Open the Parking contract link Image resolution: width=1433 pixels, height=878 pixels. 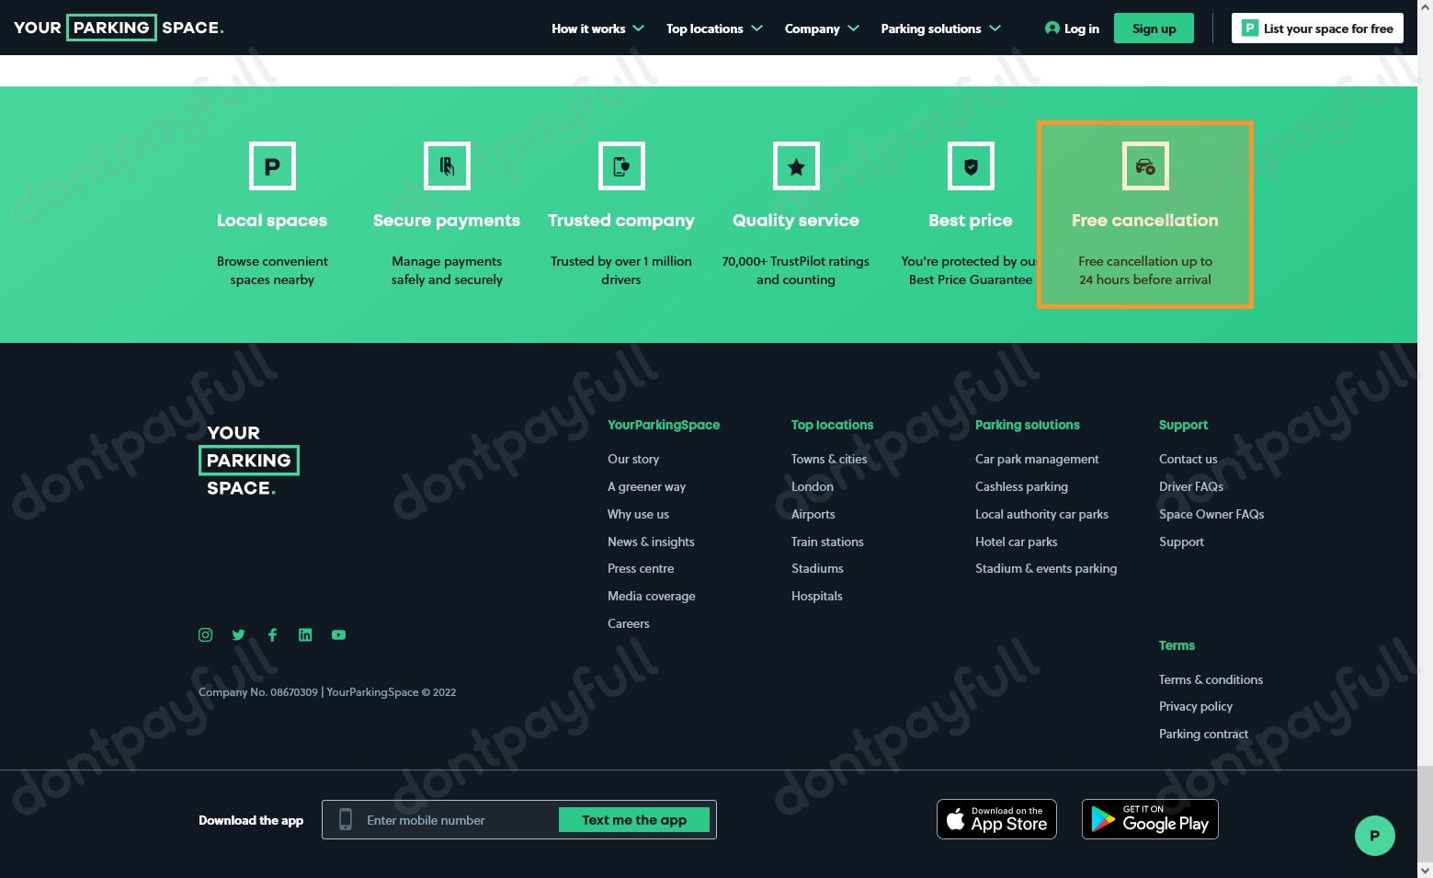tap(1203, 734)
